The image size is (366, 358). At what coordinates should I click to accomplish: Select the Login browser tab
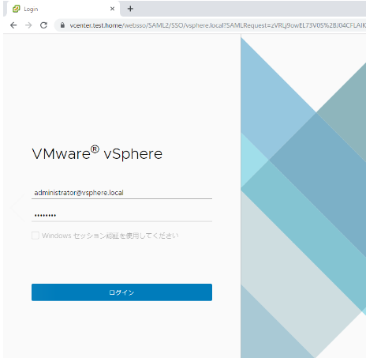(x=62, y=9)
